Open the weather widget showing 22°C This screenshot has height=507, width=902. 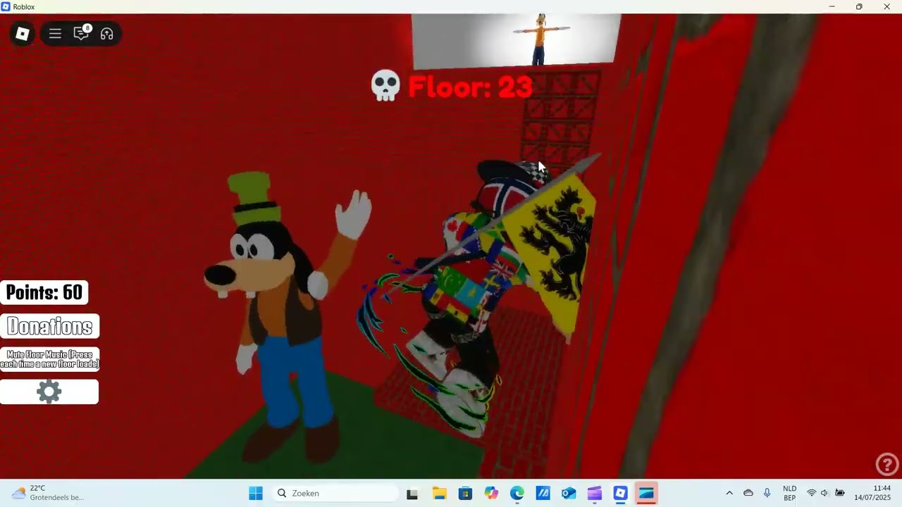point(48,493)
